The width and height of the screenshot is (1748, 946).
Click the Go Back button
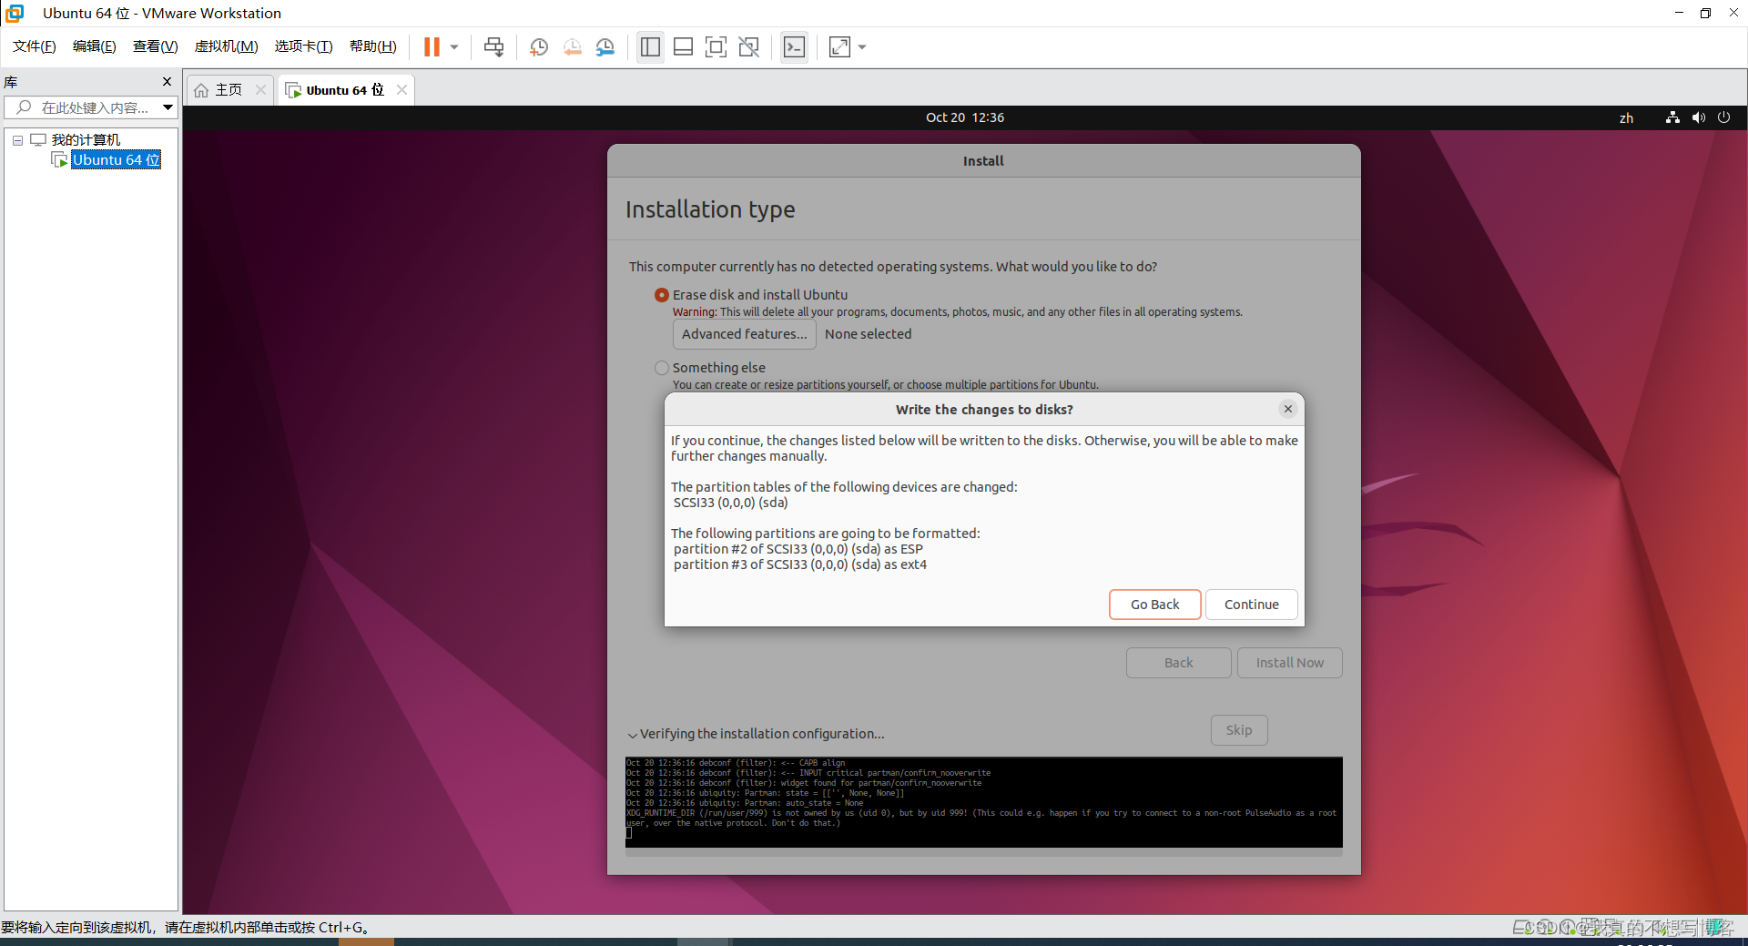pos(1155,605)
